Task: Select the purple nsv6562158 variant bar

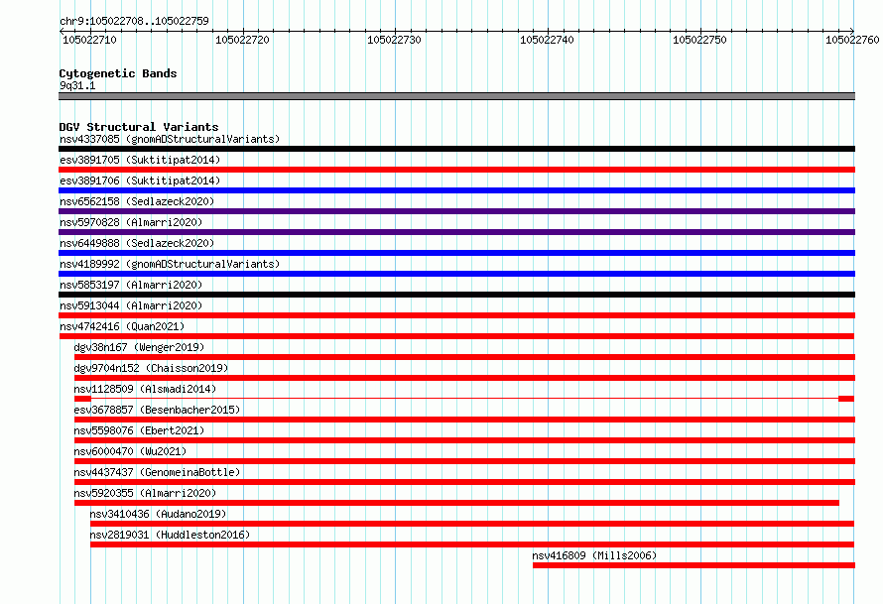Action: click(456, 211)
